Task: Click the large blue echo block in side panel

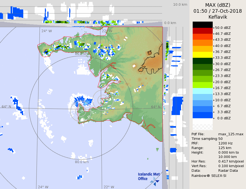Action: tap(178, 105)
